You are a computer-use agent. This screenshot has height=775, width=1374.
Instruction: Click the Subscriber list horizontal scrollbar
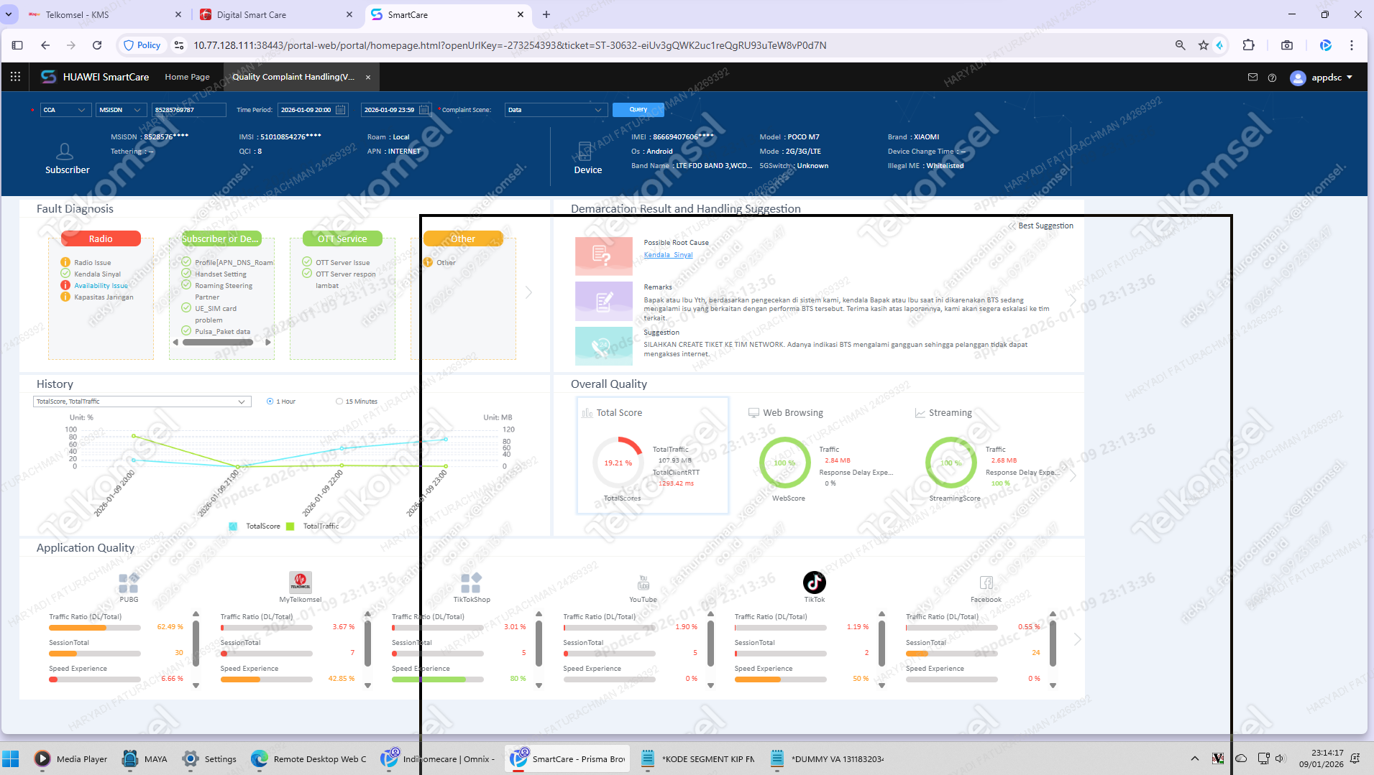[218, 343]
